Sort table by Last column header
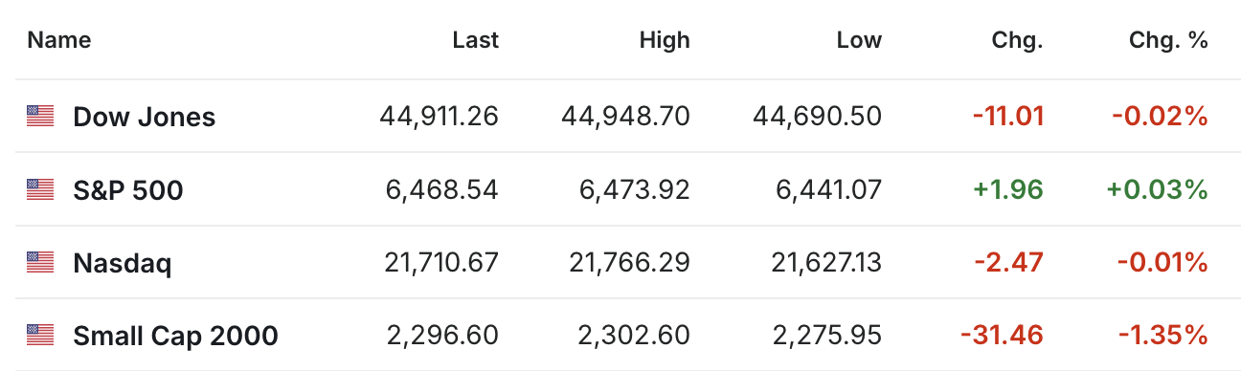 click(x=476, y=40)
